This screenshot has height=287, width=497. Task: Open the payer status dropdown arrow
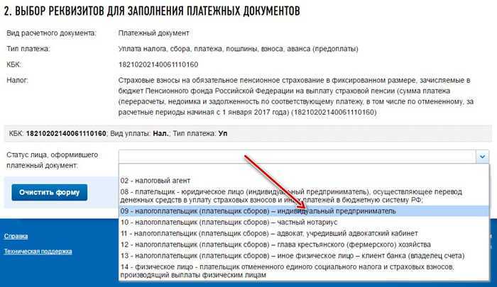(x=482, y=157)
